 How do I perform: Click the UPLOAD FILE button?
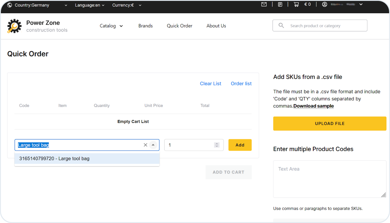click(329, 123)
